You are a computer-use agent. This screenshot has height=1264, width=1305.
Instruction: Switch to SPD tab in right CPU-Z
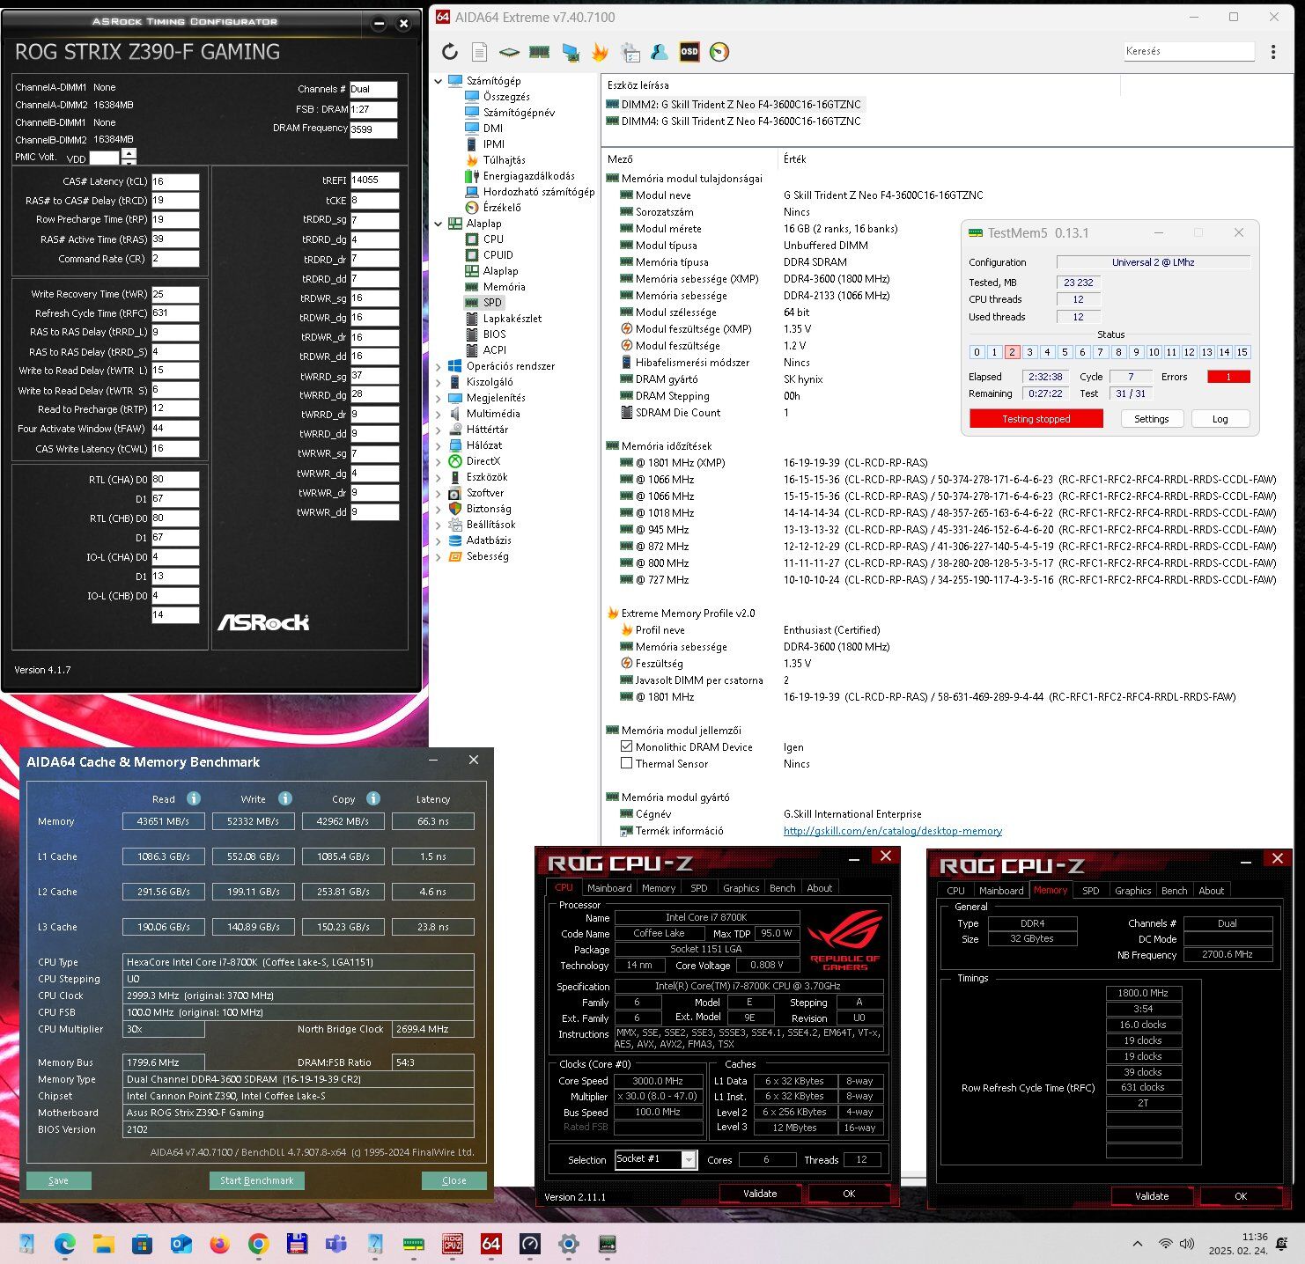pos(1090,891)
